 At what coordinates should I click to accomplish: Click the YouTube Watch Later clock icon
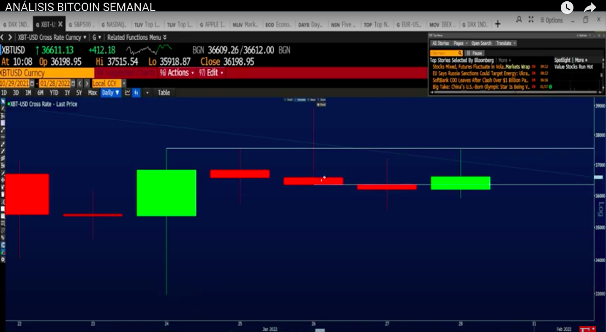pos(567,7)
